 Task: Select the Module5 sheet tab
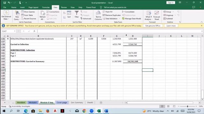point(33,103)
